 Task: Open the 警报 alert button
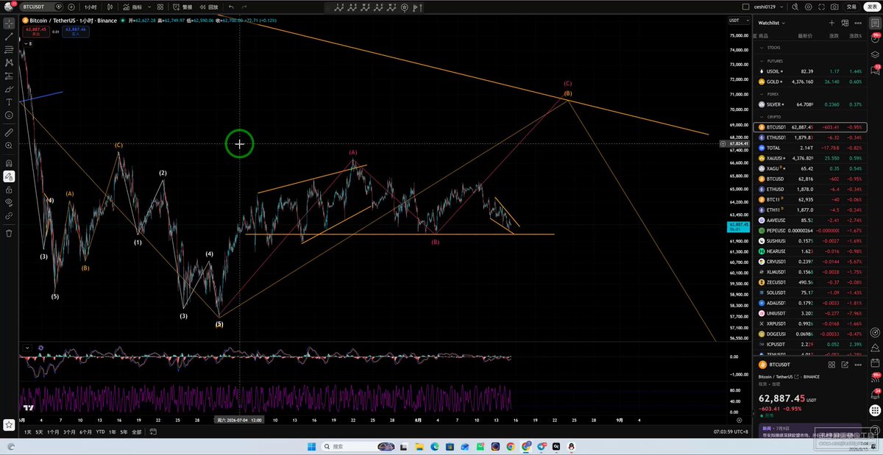(184, 7)
